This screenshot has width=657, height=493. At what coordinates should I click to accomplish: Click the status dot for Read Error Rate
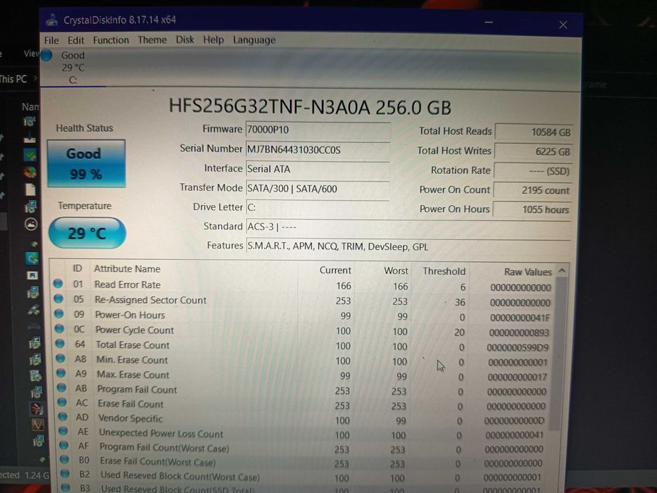coord(58,284)
